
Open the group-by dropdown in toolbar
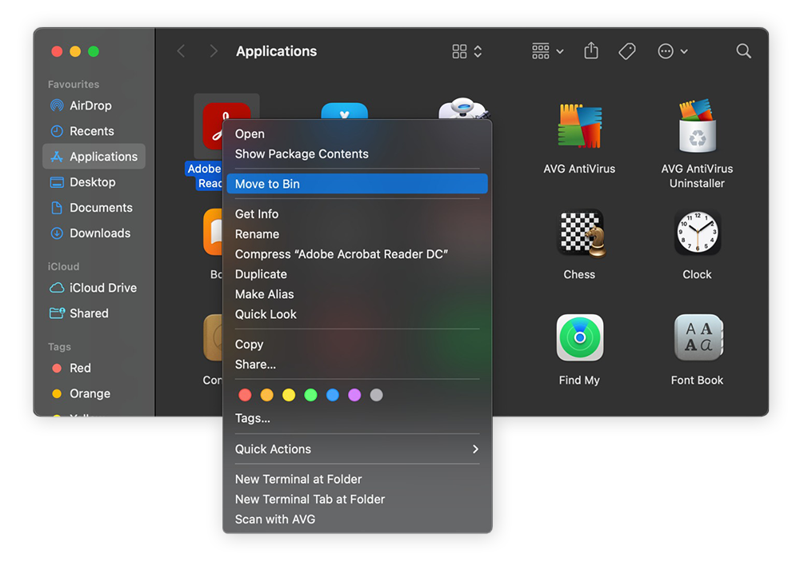click(547, 51)
